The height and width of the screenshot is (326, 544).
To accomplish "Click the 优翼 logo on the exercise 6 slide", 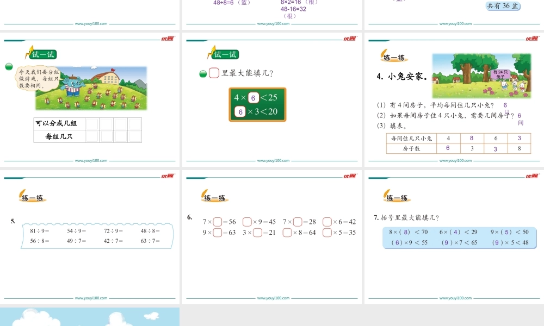I will (x=351, y=177).
